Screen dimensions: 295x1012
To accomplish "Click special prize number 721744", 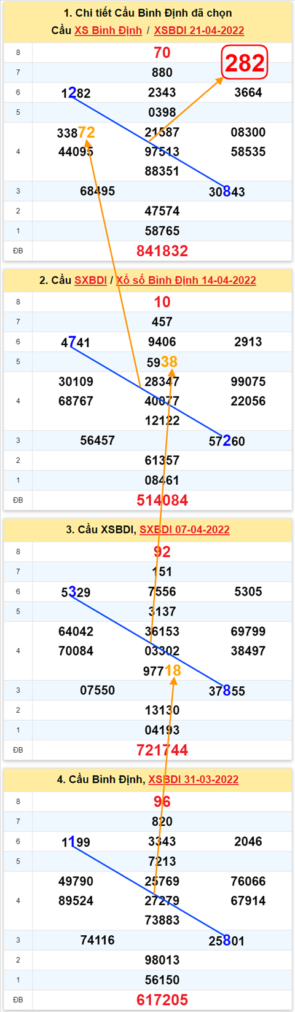I will pos(162,750).
